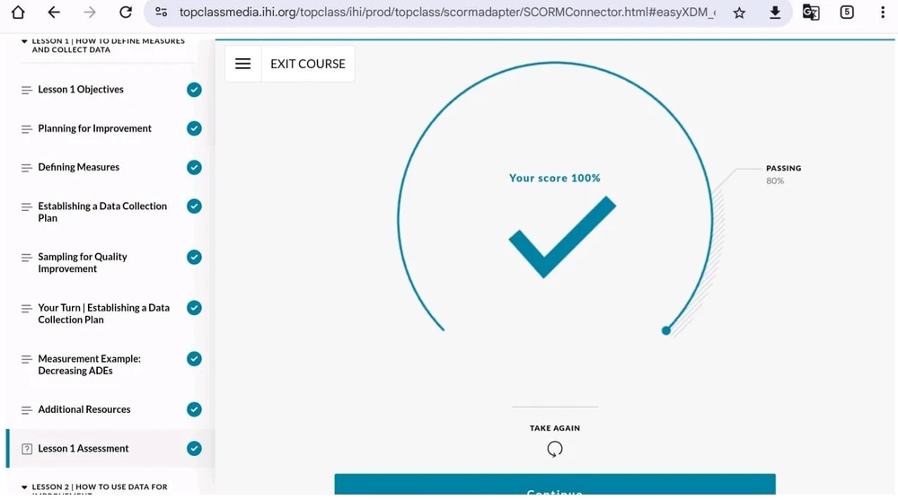The height and width of the screenshot is (500, 898).
Task: Open browser downloads icon
Action: (775, 13)
